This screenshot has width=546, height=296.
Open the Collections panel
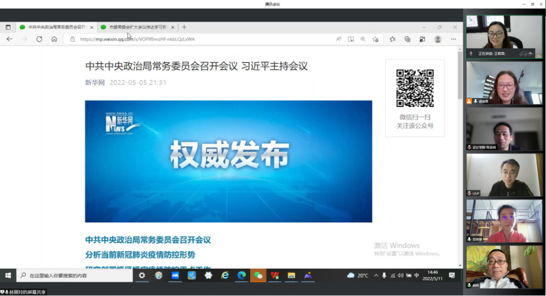(407, 39)
